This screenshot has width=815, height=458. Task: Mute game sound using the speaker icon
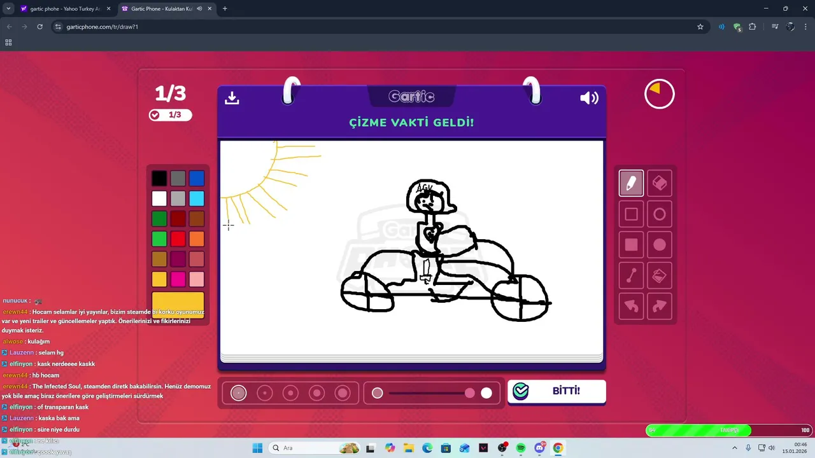(x=589, y=98)
